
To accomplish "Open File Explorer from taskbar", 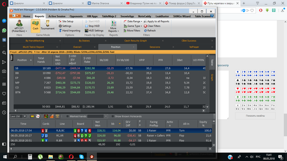I will pos(50,157).
